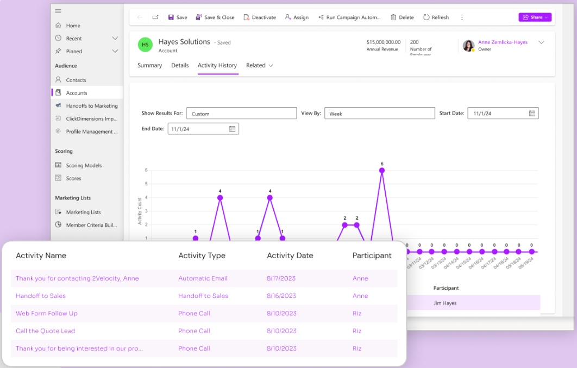Click Activity Name column header

41,255
